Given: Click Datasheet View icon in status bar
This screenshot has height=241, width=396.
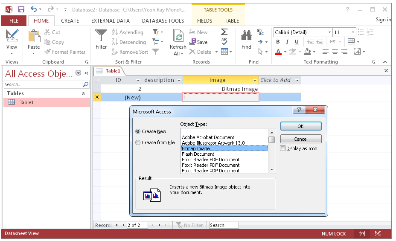Looking at the screenshot, I should (x=362, y=234).
